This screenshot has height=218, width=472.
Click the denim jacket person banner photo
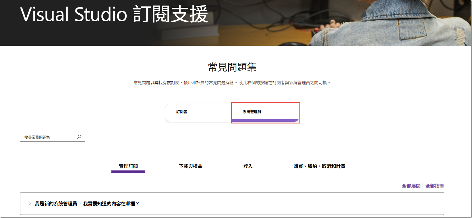coord(388,23)
